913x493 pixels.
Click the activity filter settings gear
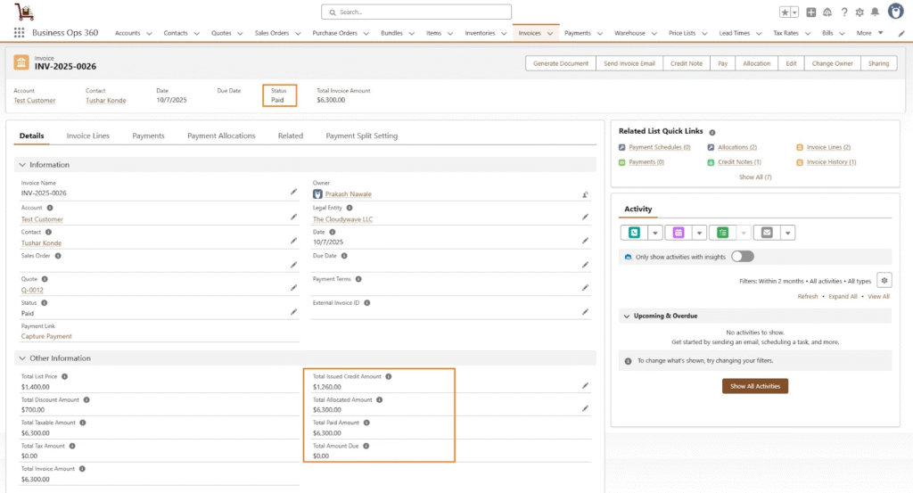click(x=884, y=280)
